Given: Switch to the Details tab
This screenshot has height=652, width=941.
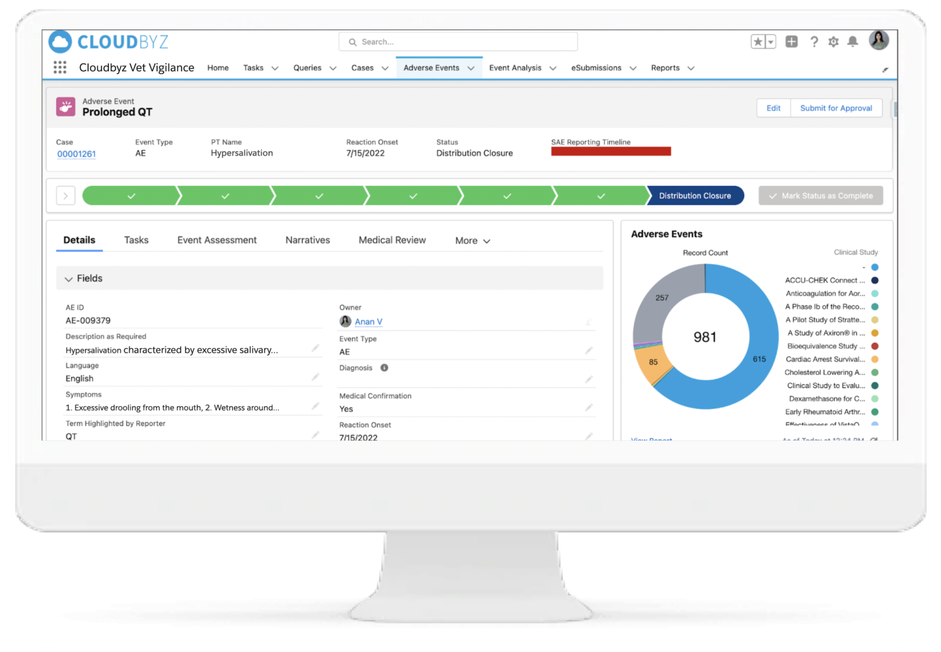Looking at the screenshot, I should point(79,240).
